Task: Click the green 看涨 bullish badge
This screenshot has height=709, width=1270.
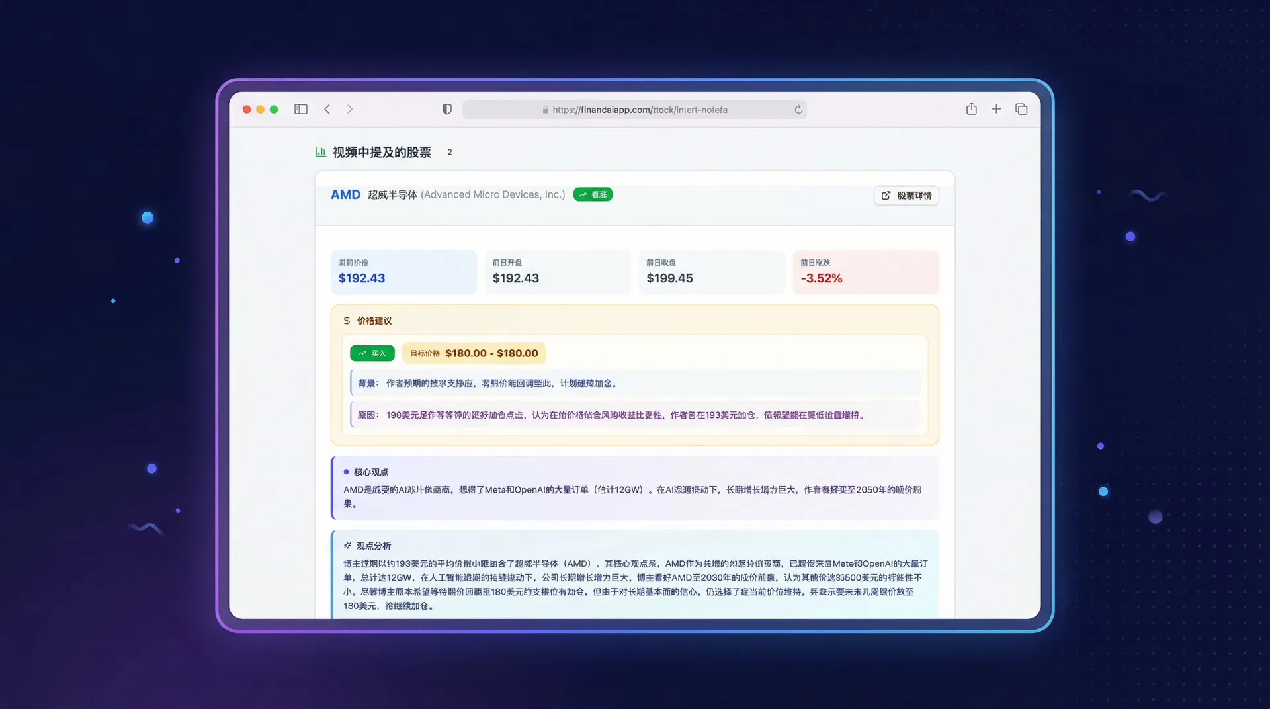Action: (x=593, y=194)
